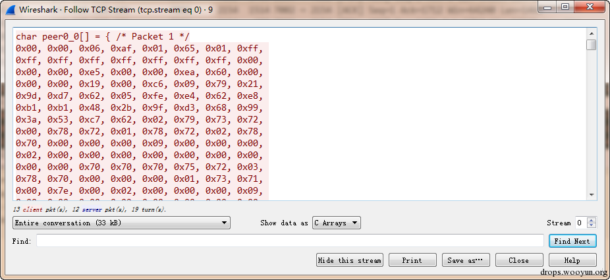Open Help for the stream dialog
Viewport: 610px width, 280px height.
(572, 260)
